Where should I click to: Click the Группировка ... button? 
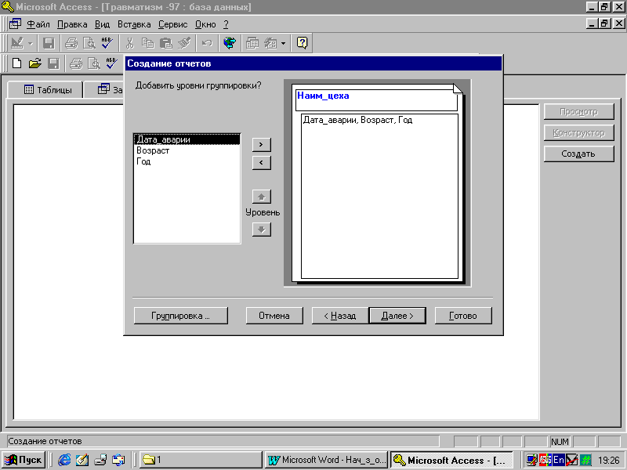click(x=181, y=316)
